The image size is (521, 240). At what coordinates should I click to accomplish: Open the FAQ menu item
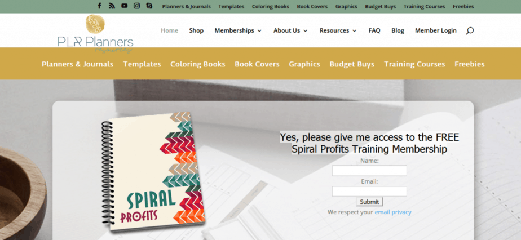[x=374, y=30]
